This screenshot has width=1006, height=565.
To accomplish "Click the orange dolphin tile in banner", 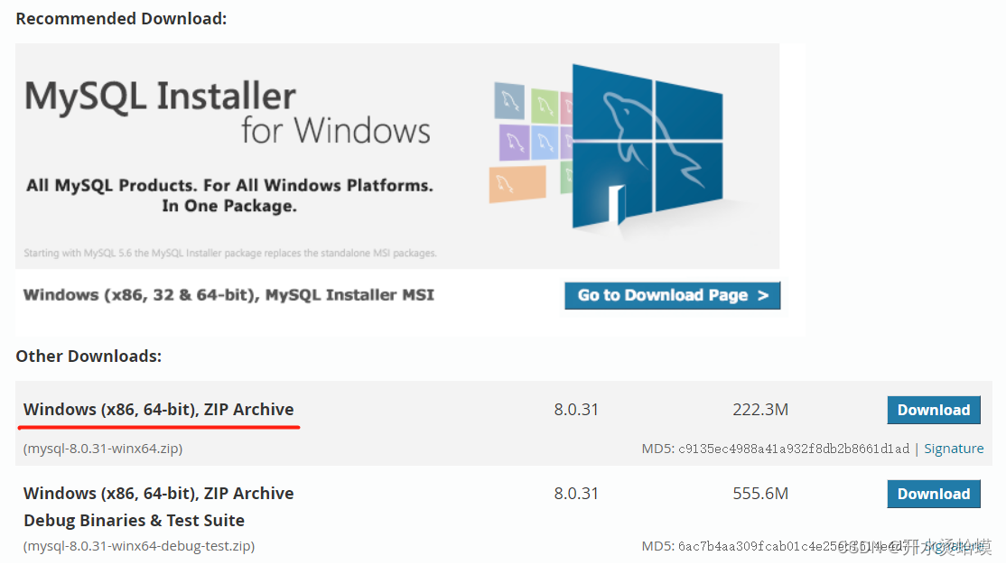I will click(x=517, y=183).
